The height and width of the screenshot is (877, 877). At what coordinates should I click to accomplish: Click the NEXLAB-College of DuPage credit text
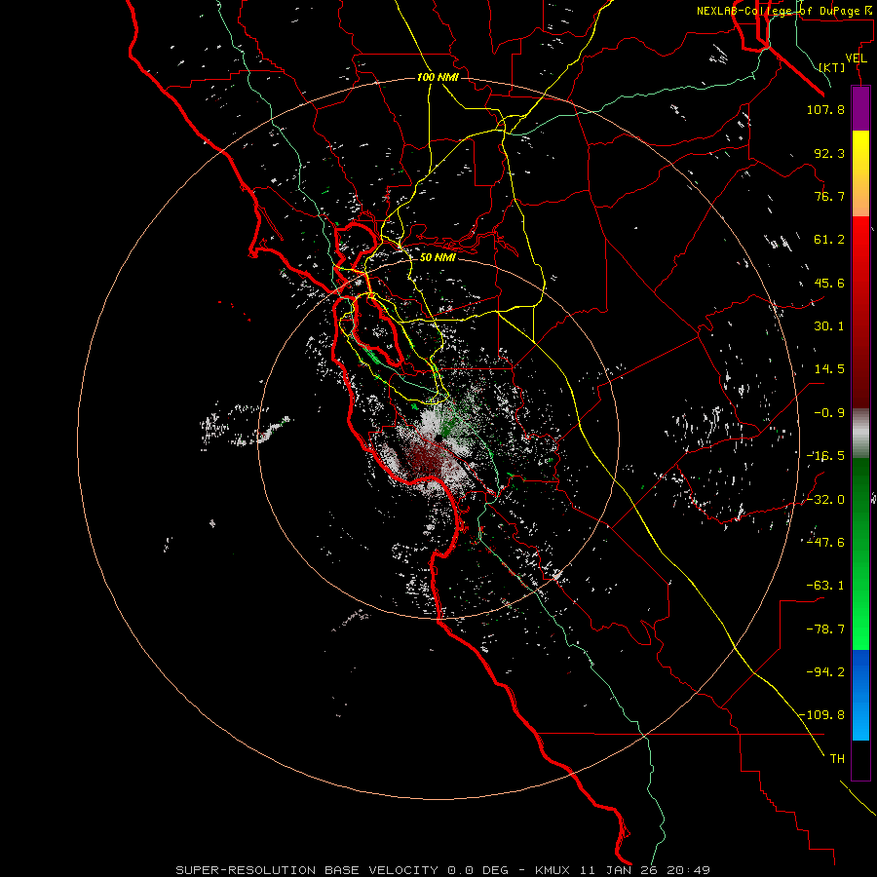784,11
